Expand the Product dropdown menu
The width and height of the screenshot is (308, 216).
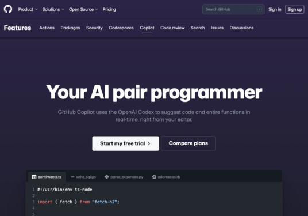pos(28,9)
